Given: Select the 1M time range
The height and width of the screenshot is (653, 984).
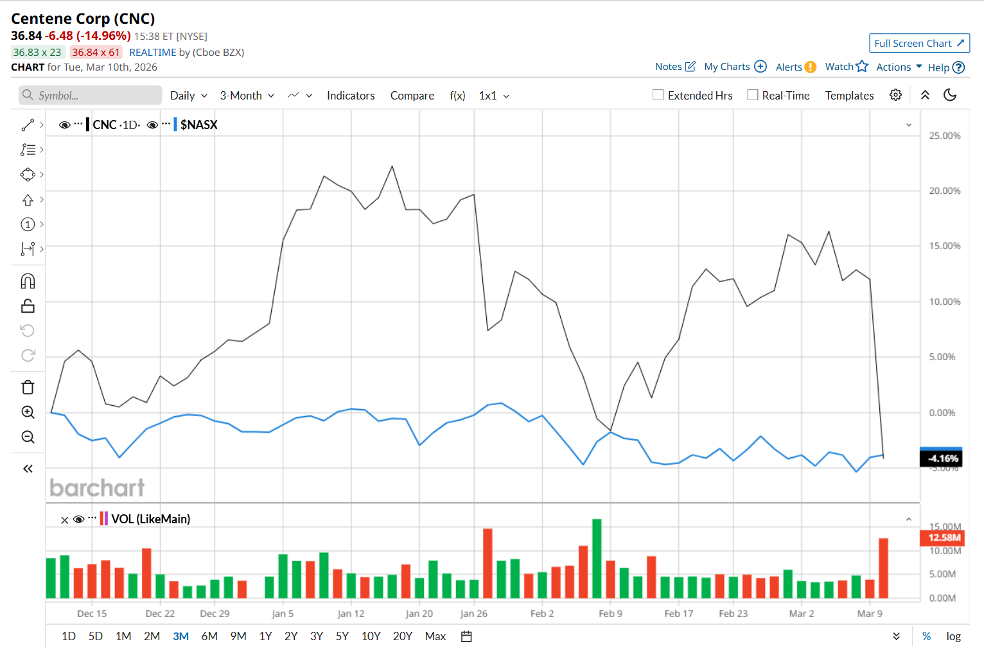Looking at the screenshot, I should click(x=123, y=636).
